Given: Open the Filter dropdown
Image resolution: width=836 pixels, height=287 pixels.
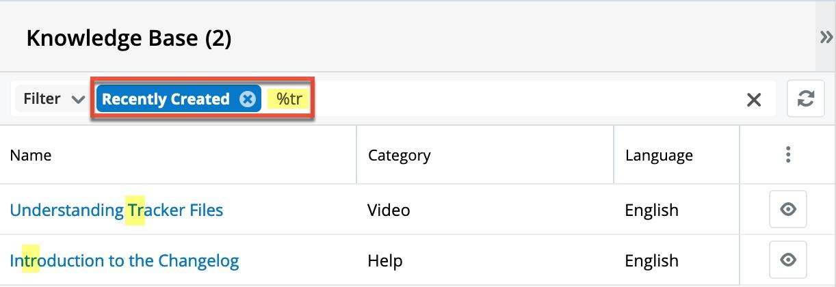Looking at the screenshot, I should click(53, 99).
